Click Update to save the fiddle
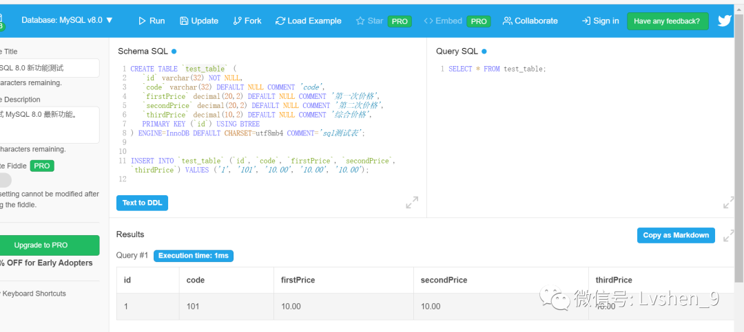744x332 pixels. tap(199, 21)
